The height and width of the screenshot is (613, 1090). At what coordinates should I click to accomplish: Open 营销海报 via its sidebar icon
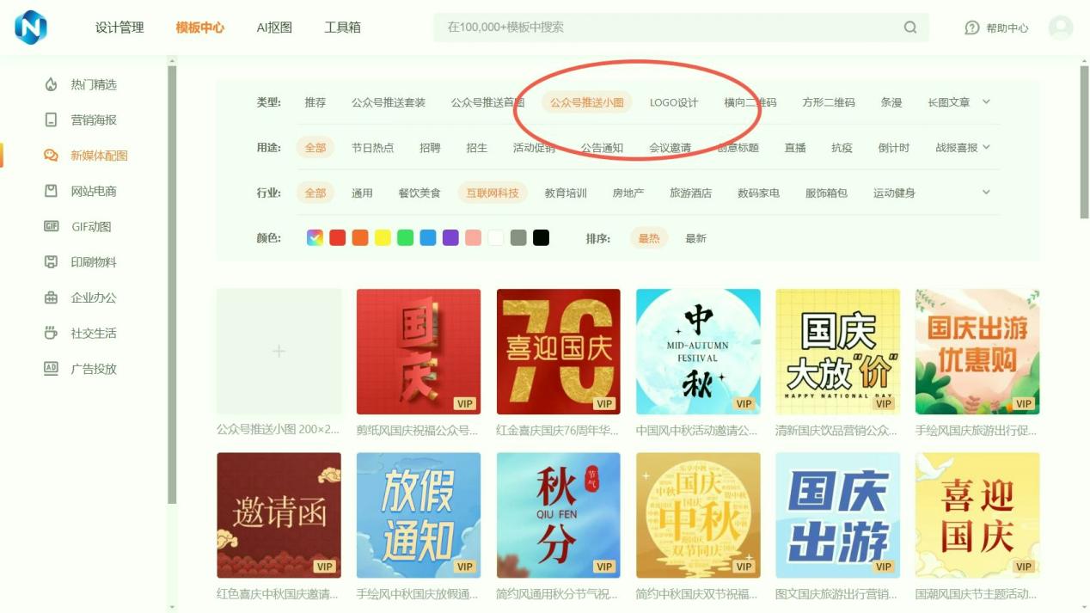click(x=51, y=120)
